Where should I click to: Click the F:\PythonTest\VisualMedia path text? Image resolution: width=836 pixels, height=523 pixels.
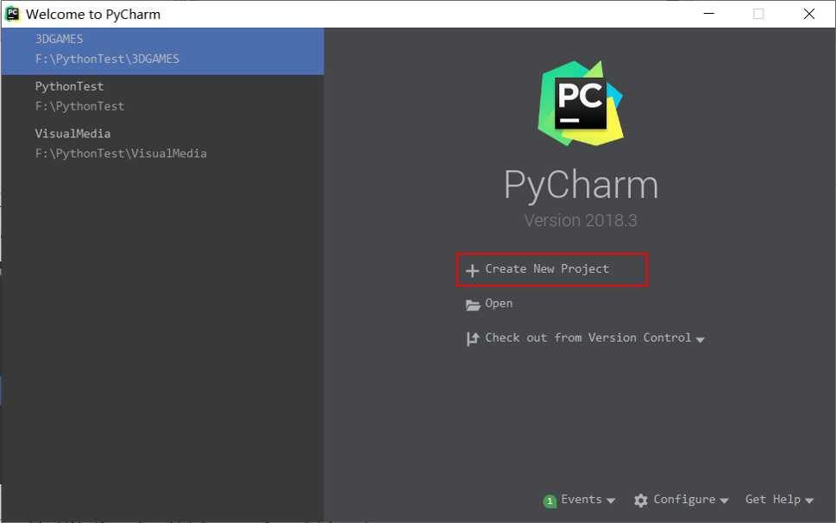(121, 154)
